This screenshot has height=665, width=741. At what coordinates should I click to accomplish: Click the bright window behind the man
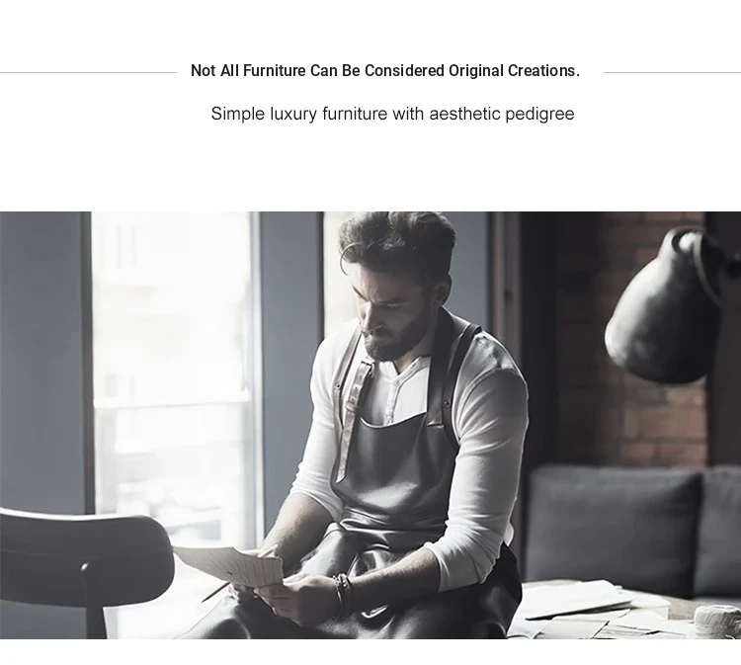click(x=174, y=378)
